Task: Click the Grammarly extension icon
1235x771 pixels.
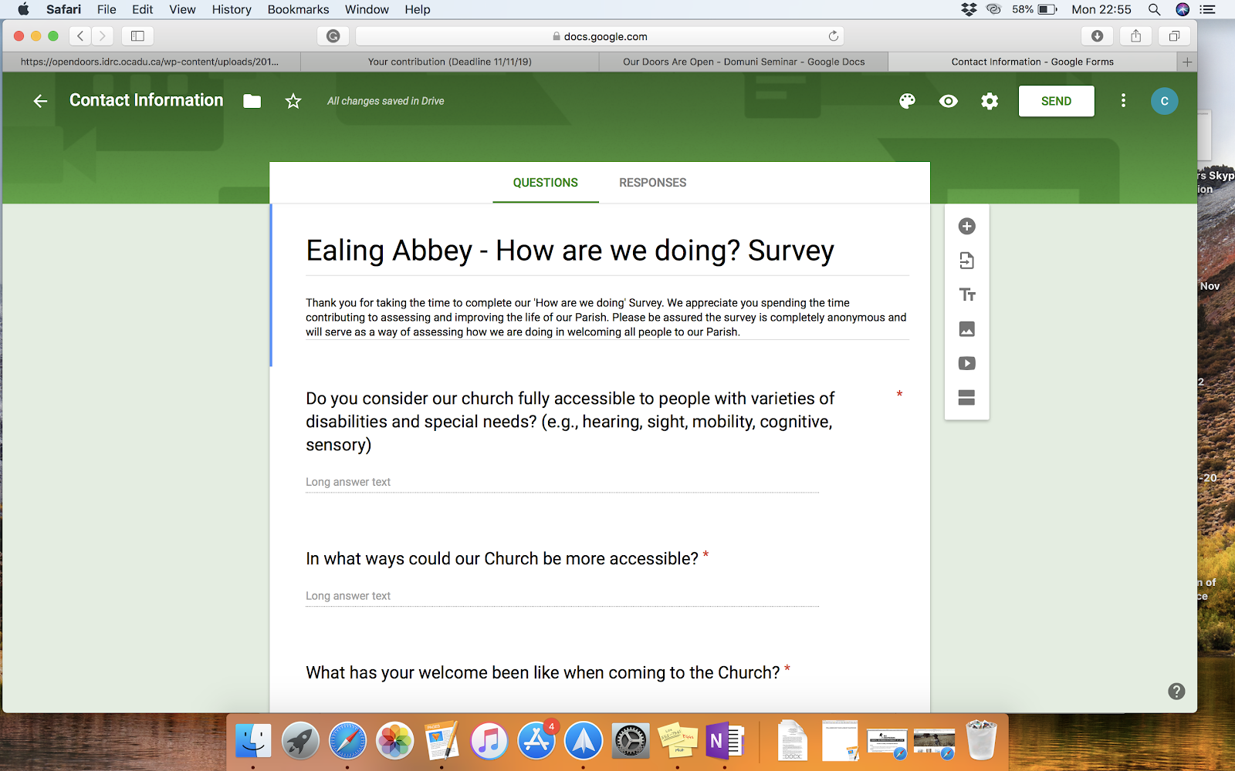Action: pos(333,35)
